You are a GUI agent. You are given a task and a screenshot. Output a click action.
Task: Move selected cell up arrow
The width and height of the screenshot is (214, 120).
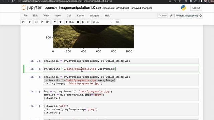(x=55, y=22)
